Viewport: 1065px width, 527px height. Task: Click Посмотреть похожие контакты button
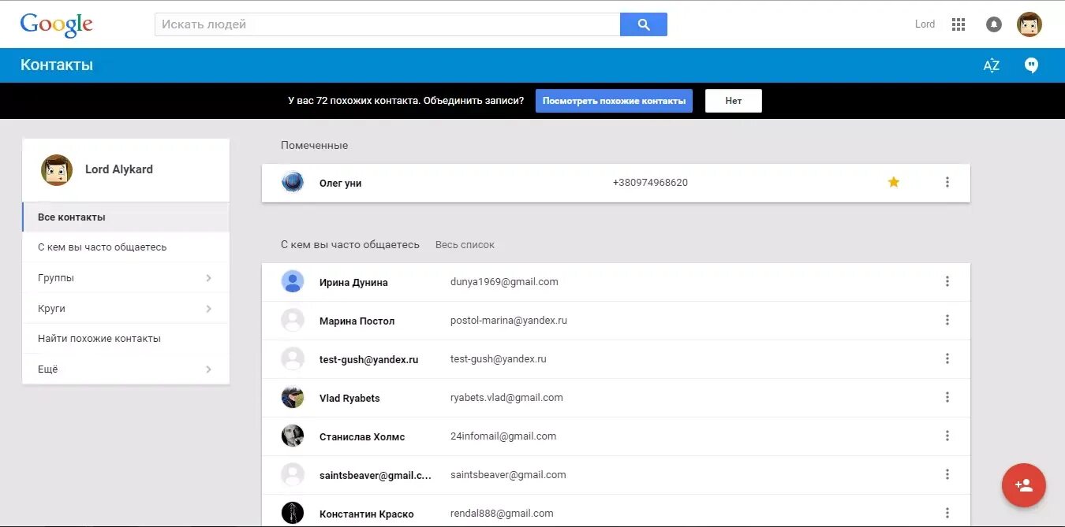[x=614, y=101]
